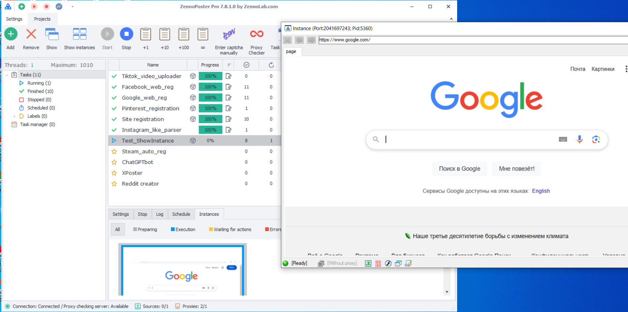Add a hundred executions with +100
Viewport: 628px width, 312px height.
[184, 34]
